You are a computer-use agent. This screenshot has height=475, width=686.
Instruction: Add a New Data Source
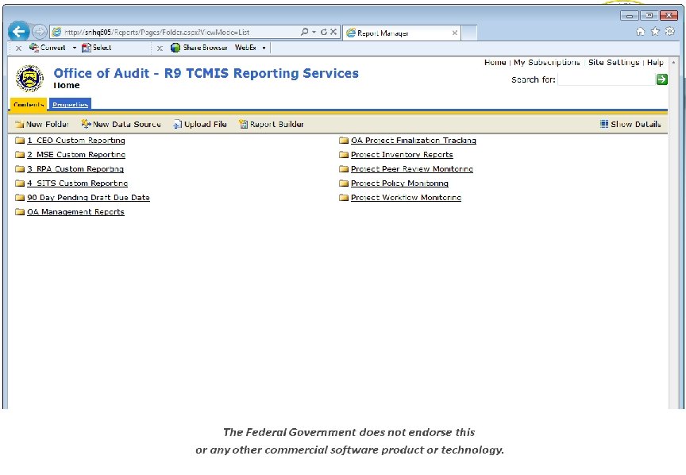pos(121,125)
